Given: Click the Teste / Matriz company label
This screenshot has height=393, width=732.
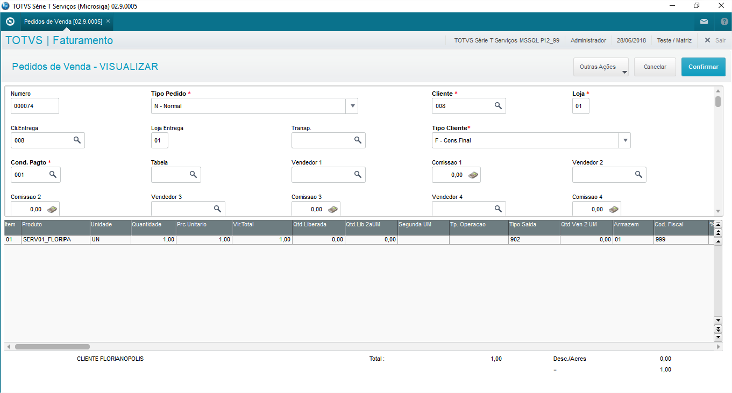Looking at the screenshot, I should pos(674,40).
